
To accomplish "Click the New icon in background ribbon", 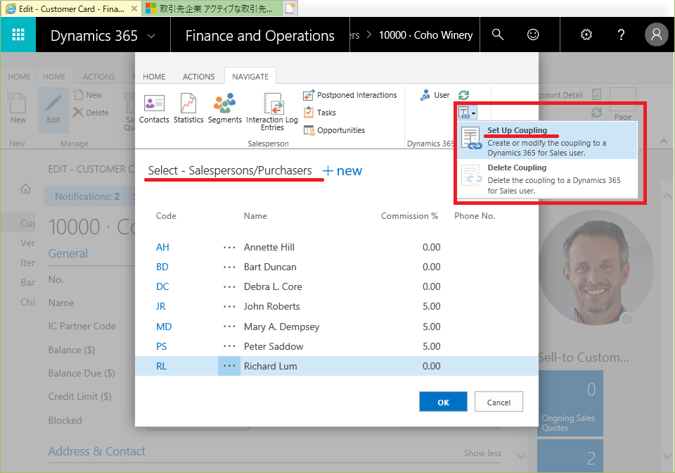I will pyautogui.click(x=18, y=108).
